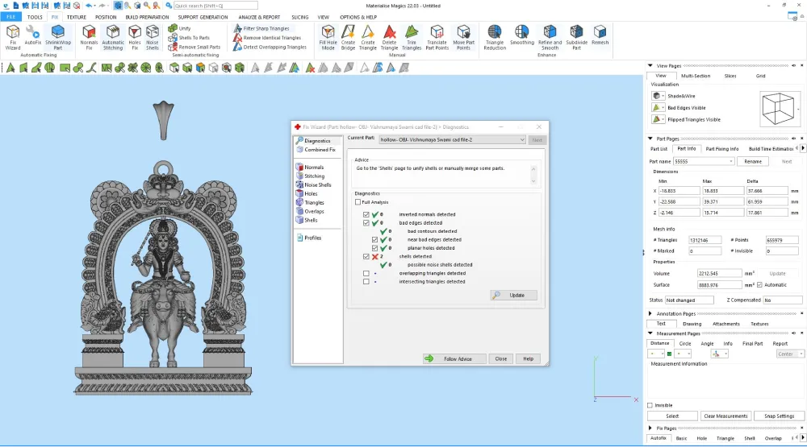Open Profiles in wizard sidebar
This screenshot has width=807, height=447.
click(x=309, y=238)
